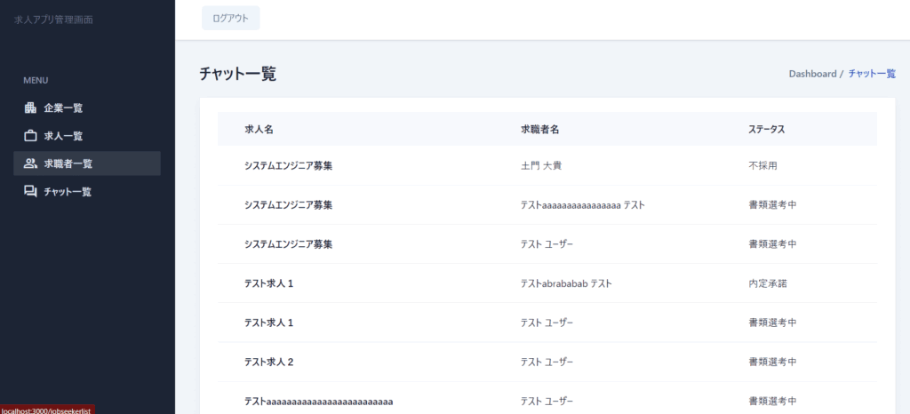Click the briefcase icon beside 求人一覧
Screen dimensions: 910x414
[x=30, y=136]
